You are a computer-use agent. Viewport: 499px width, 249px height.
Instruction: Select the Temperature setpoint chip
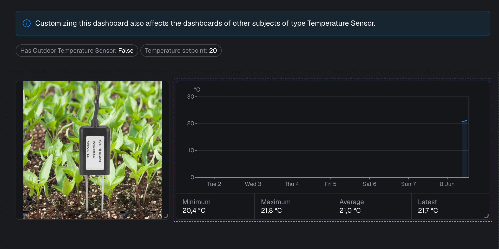coord(181,51)
